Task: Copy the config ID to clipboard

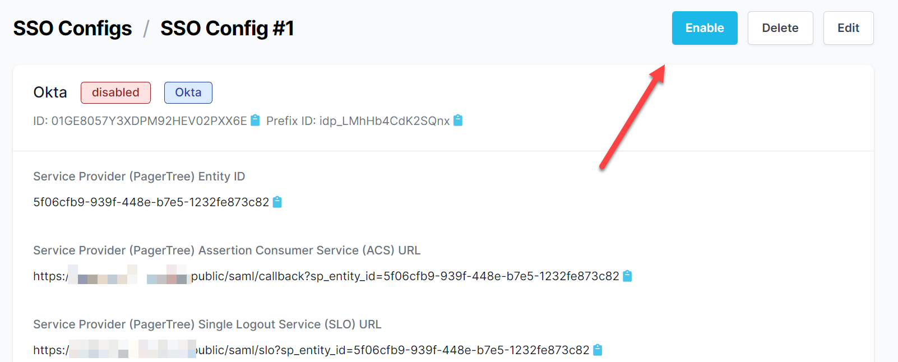Action: coord(255,120)
